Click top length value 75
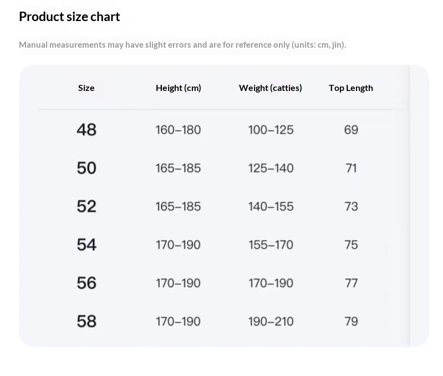This screenshot has height=376, width=443. pos(351,245)
